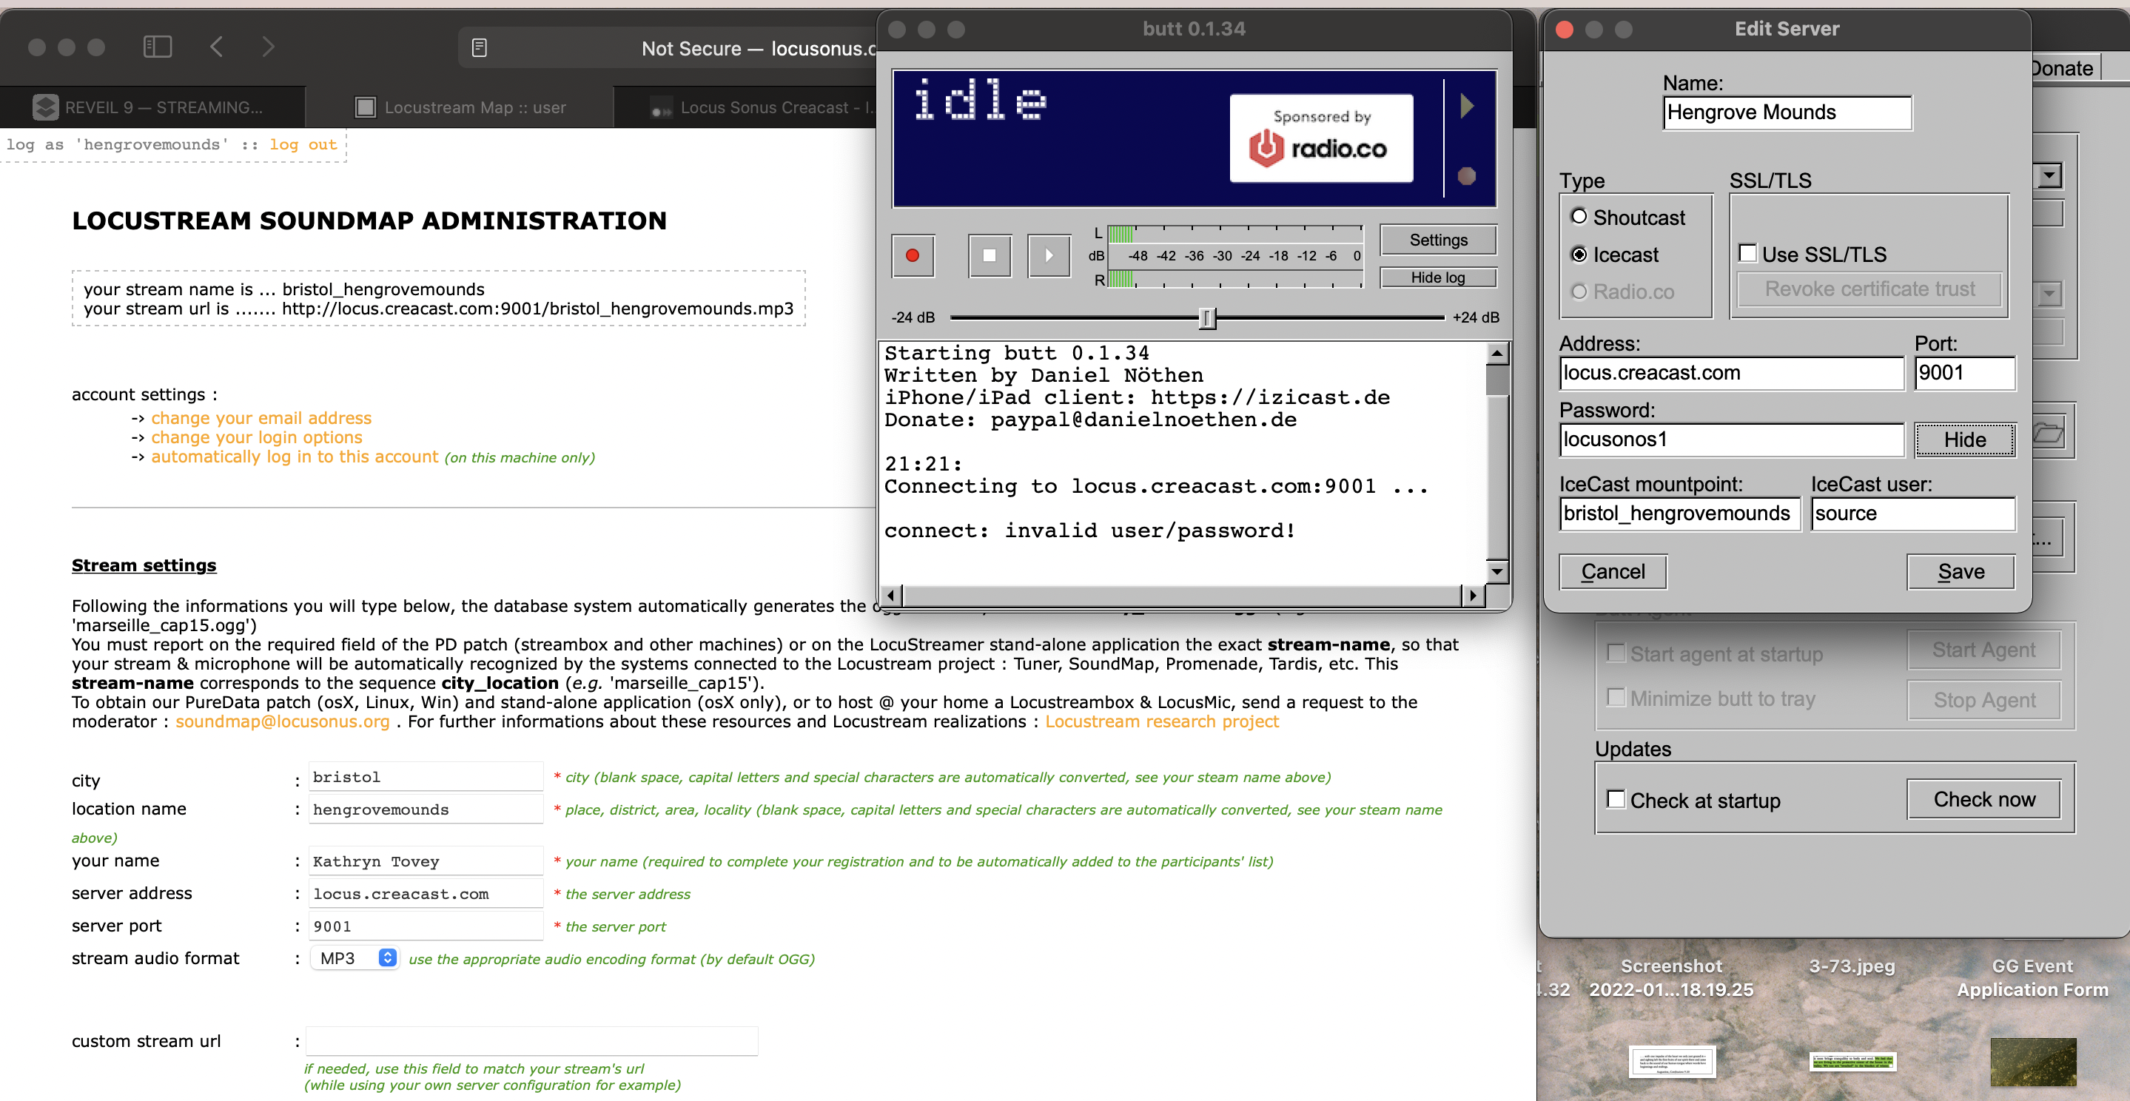The width and height of the screenshot is (2130, 1101).
Task: Open the stream audio format MP3 dropdown
Action: point(355,958)
